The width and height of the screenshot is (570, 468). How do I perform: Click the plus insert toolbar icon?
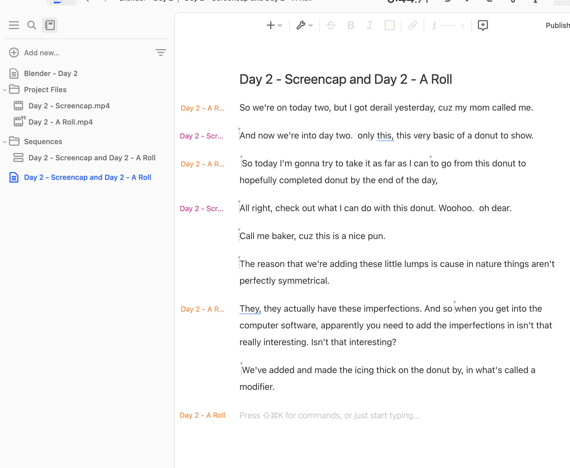point(270,25)
